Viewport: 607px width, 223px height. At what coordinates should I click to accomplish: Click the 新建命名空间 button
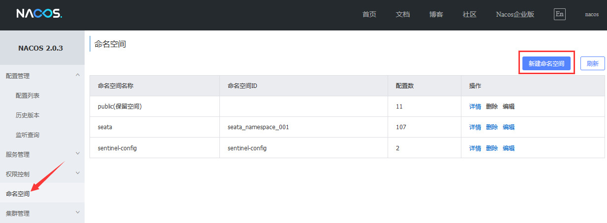(x=546, y=63)
